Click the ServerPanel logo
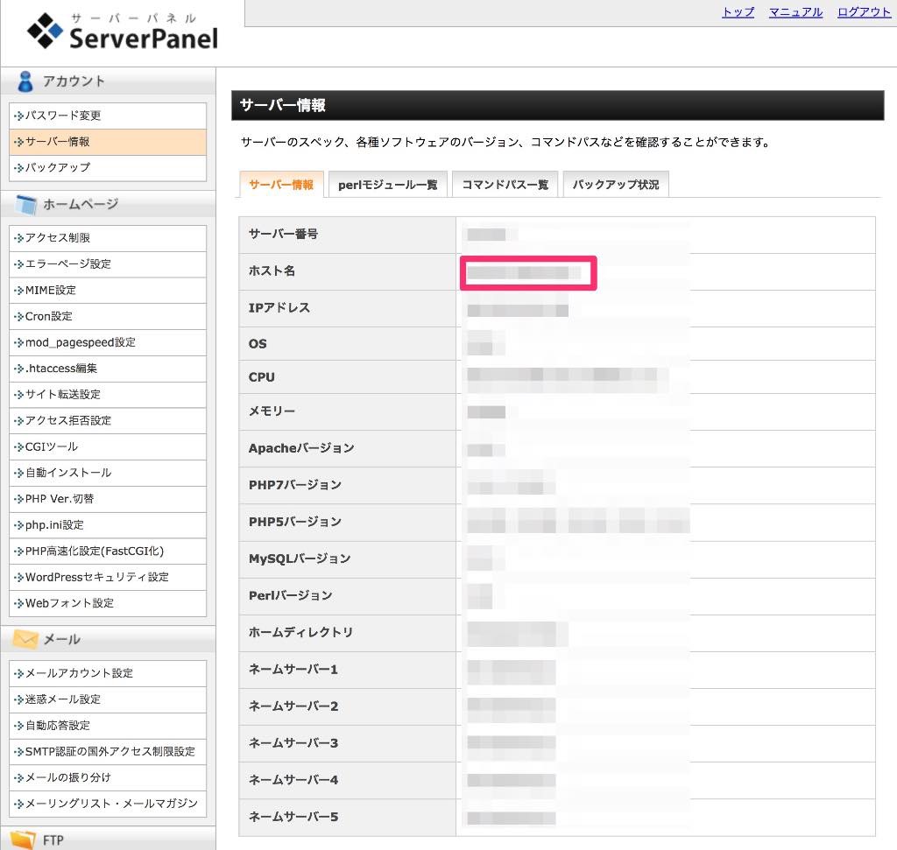 point(122,33)
